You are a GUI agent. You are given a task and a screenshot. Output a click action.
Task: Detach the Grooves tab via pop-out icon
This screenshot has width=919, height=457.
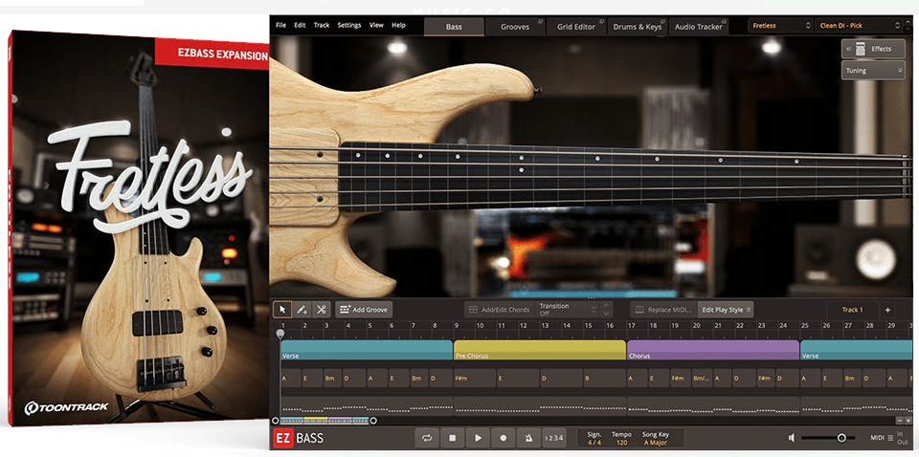coord(540,22)
